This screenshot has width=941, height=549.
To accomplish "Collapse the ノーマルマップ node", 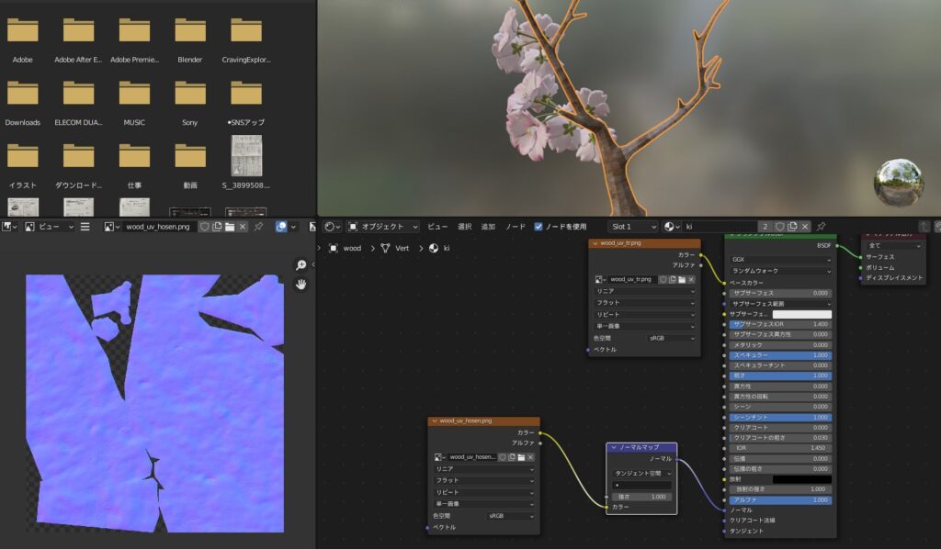I will pos(614,447).
